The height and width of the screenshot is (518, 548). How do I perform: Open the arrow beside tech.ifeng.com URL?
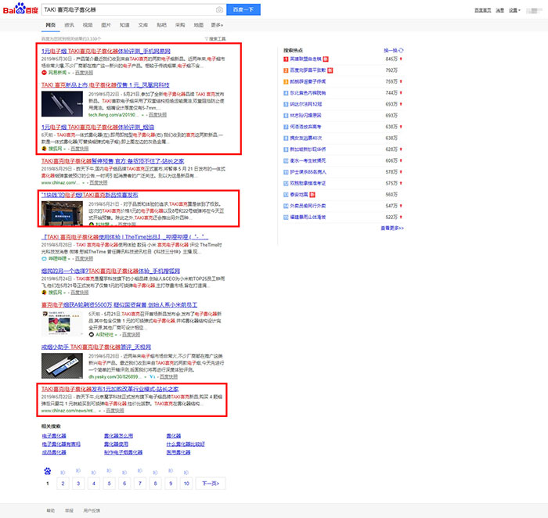point(142,115)
